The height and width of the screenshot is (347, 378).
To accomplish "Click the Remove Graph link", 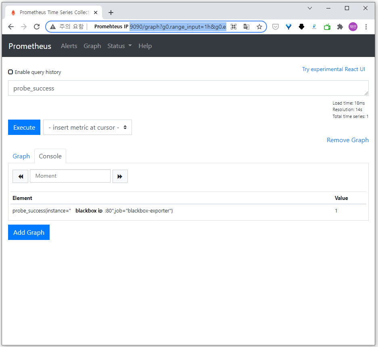I will click(347, 140).
